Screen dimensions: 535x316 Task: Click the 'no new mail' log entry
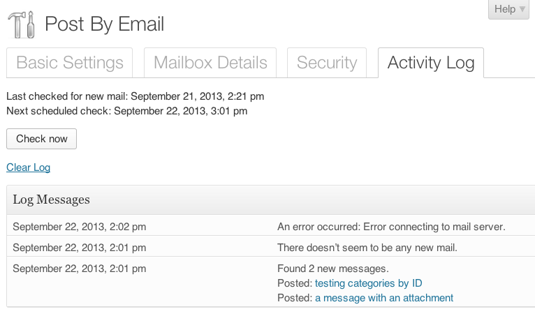pos(367,248)
